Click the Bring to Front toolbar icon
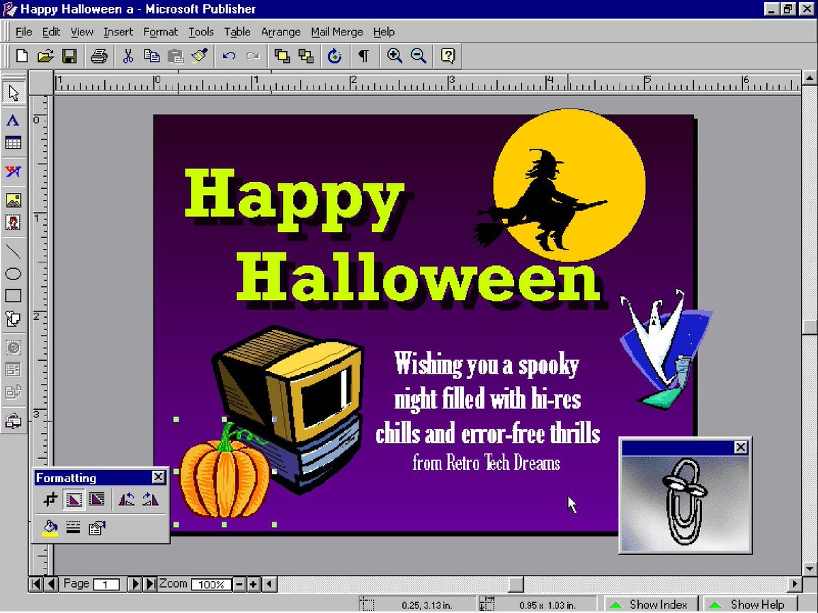This screenshot has width=818, height=613. (x=283, y=56)
